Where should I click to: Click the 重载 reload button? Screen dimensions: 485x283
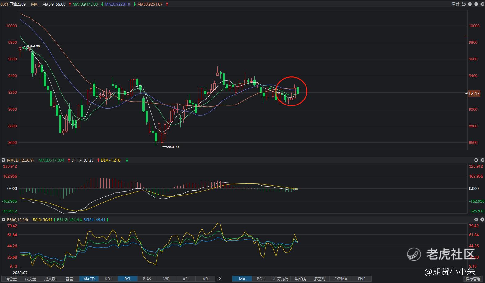coord(455,4)
